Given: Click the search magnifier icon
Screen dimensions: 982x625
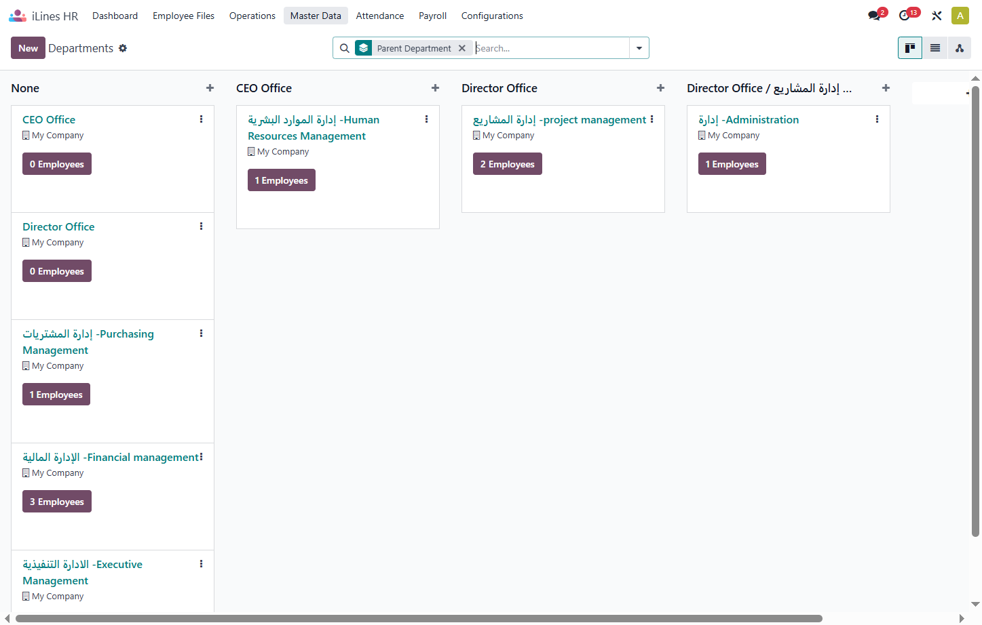Looking at the screenshot, I should [345, 48].
